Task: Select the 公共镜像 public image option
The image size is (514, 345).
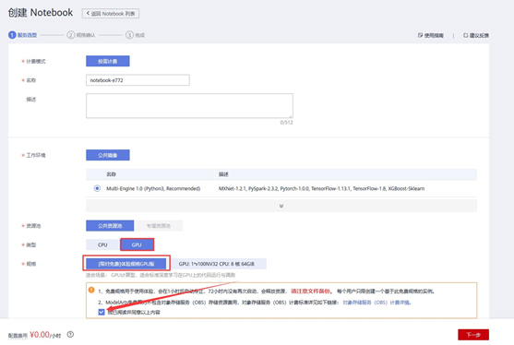Action: 108,155
